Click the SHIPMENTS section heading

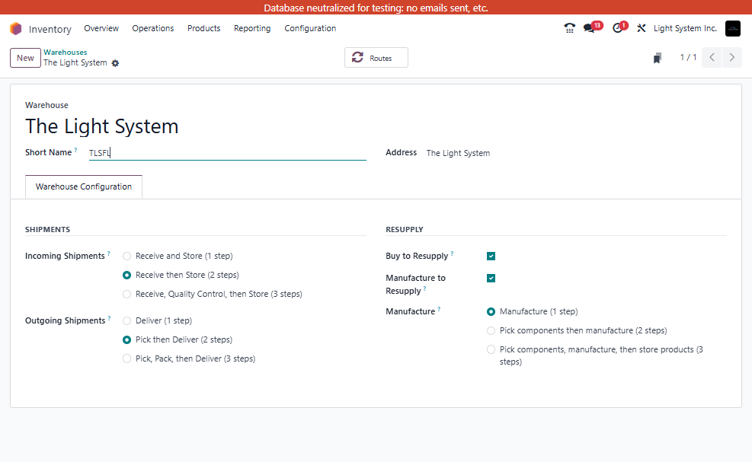[47, 230]
